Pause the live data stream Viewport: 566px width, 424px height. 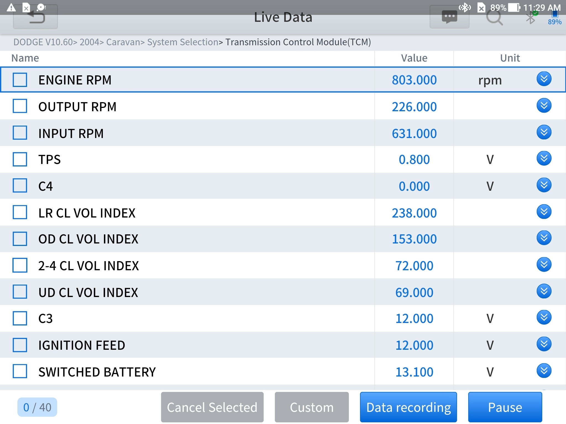(505, 407)
